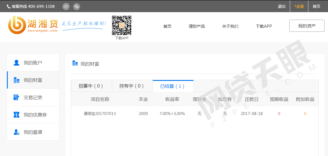This screenshot has width=328, height=156.
Task: Open the *金莲 user link
Action: point(299,6)
